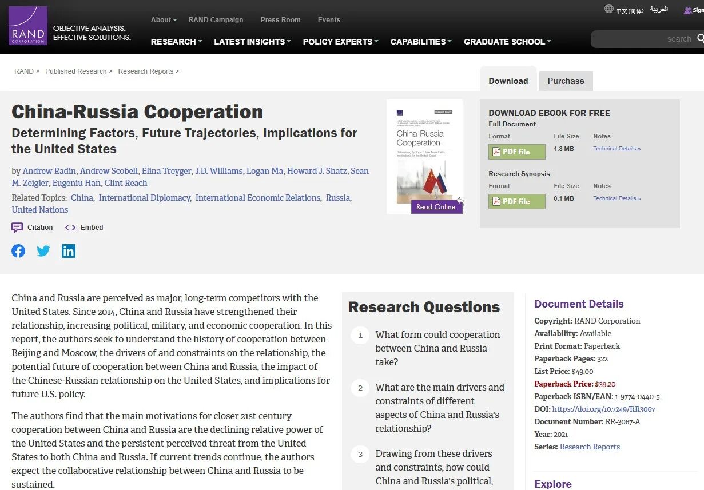Click the search magnifier icon
The width and height of the screenshot is (704, 490).
(x=700, y=39)
